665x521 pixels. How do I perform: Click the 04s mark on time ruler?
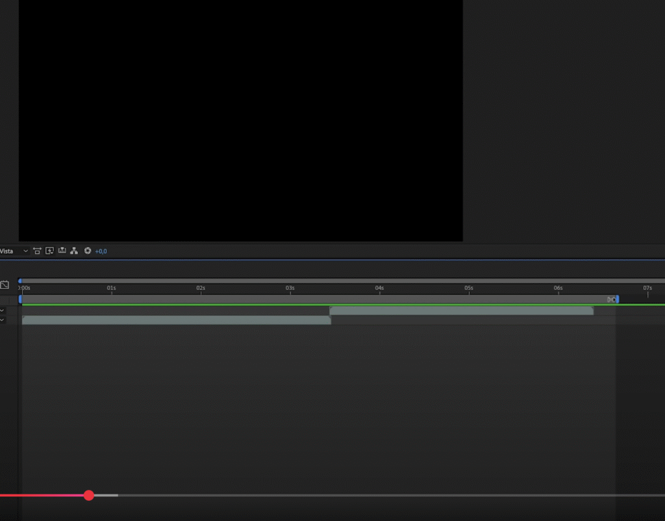pyautogui.click(x=379, y=288)
